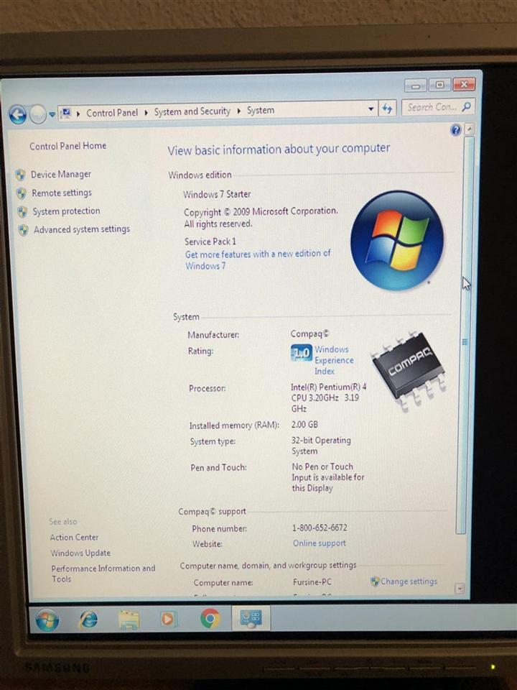Close the System window
This screenshot has width=517, height=690.
tap(464, 84)
